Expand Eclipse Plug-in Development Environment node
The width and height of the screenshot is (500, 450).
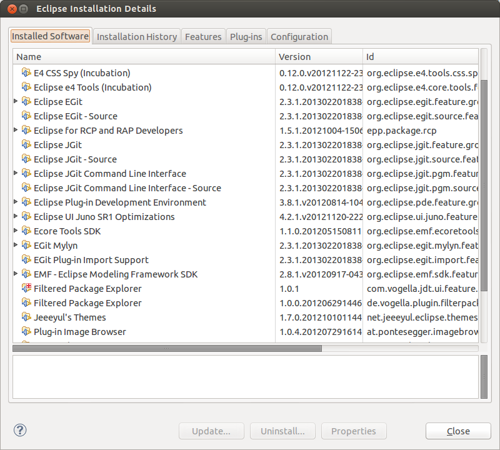16,201
